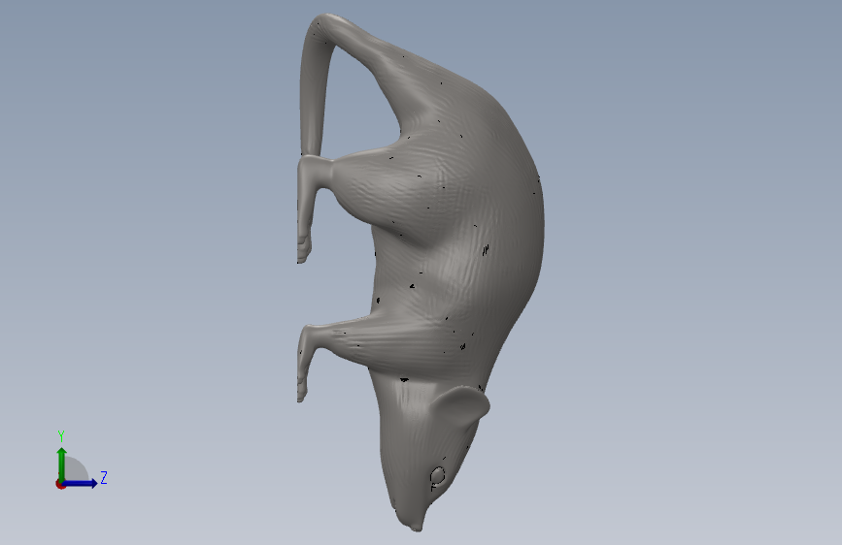Click the blue Z axis arrow on triad
This screenshot has width=842, height=545.
coord(81,483)
